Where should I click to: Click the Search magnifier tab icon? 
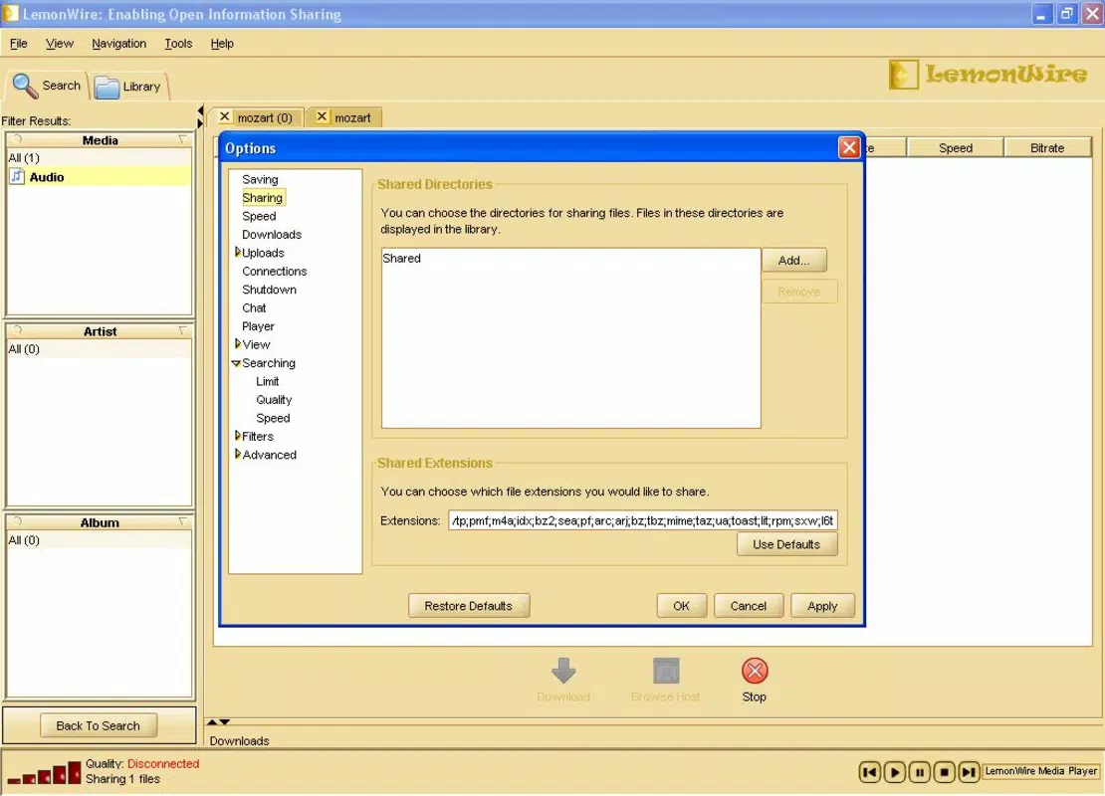[x=25, y=86]
